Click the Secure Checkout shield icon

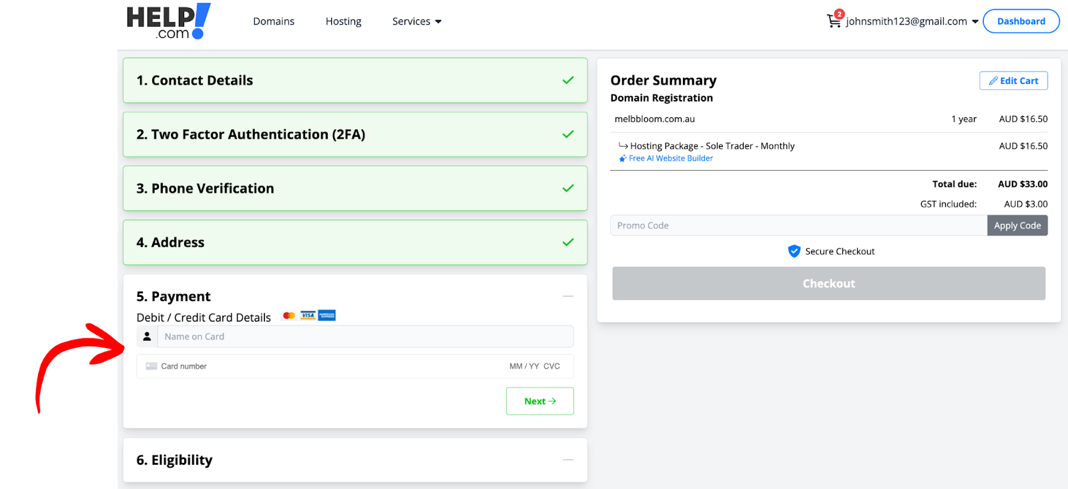[x=794, y=252]
